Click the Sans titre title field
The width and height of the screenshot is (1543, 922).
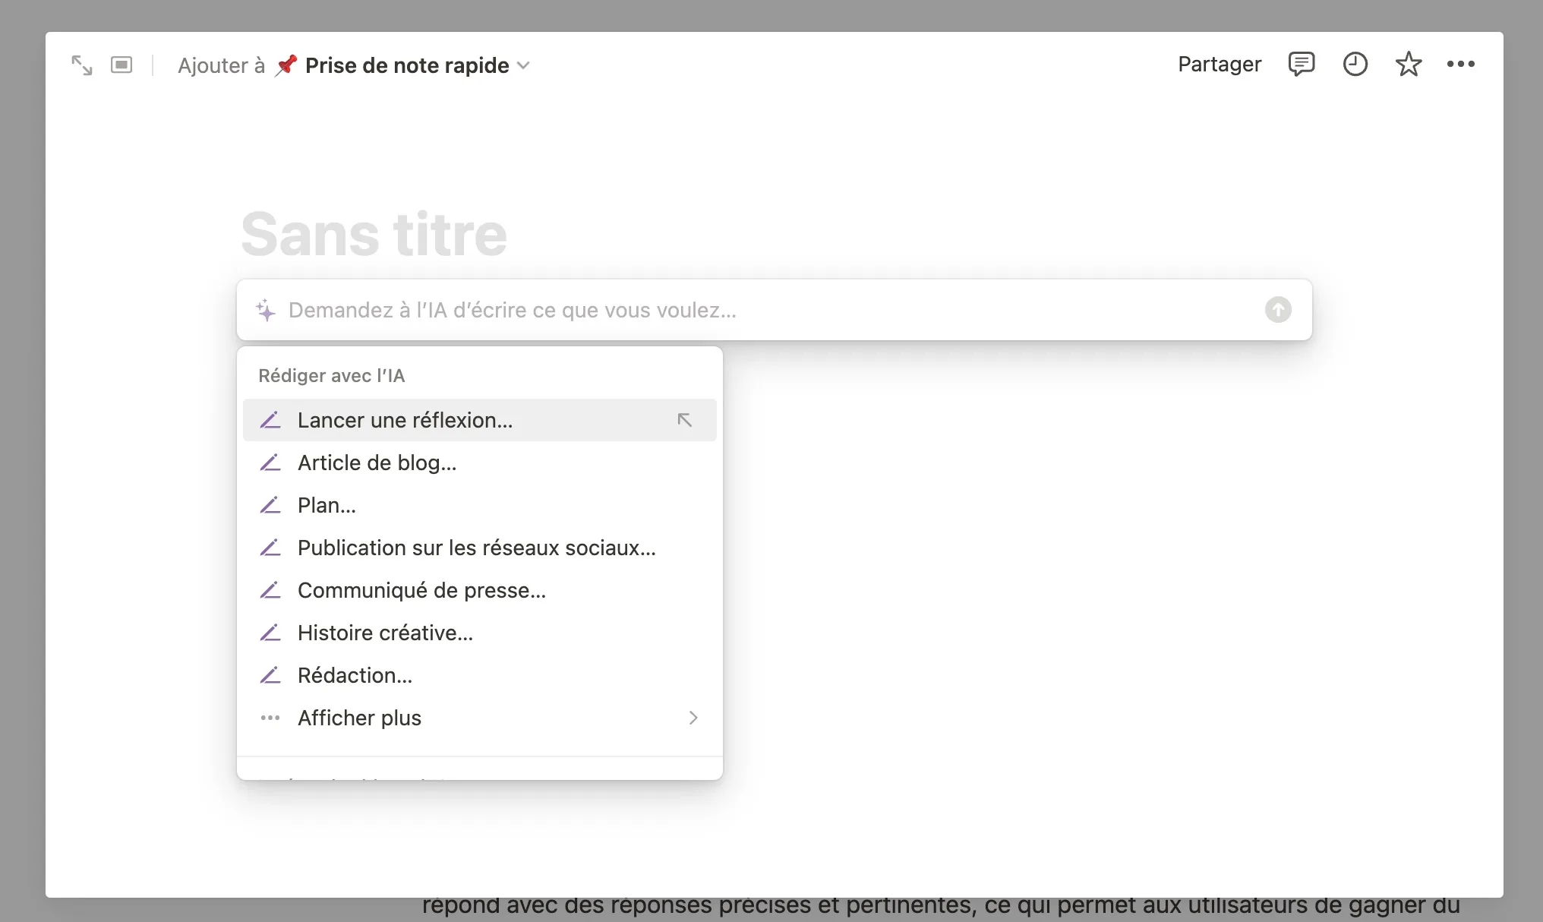coord(374,234)
